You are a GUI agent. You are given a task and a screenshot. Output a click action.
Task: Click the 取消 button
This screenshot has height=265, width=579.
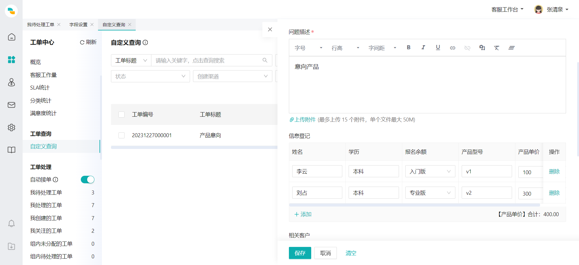325,253
